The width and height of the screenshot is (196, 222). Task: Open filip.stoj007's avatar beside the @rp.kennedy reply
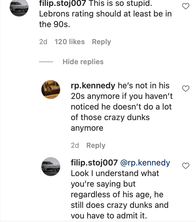(51, 167)
